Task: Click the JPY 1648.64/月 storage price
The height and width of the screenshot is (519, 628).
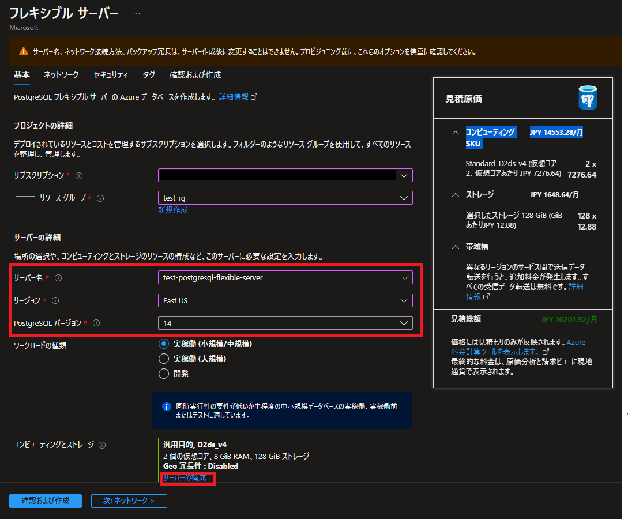Action: click(x=554, y=195)
